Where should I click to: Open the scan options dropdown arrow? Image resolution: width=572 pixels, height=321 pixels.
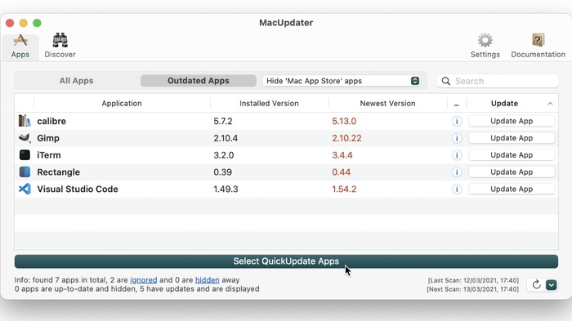coord(552,284)
